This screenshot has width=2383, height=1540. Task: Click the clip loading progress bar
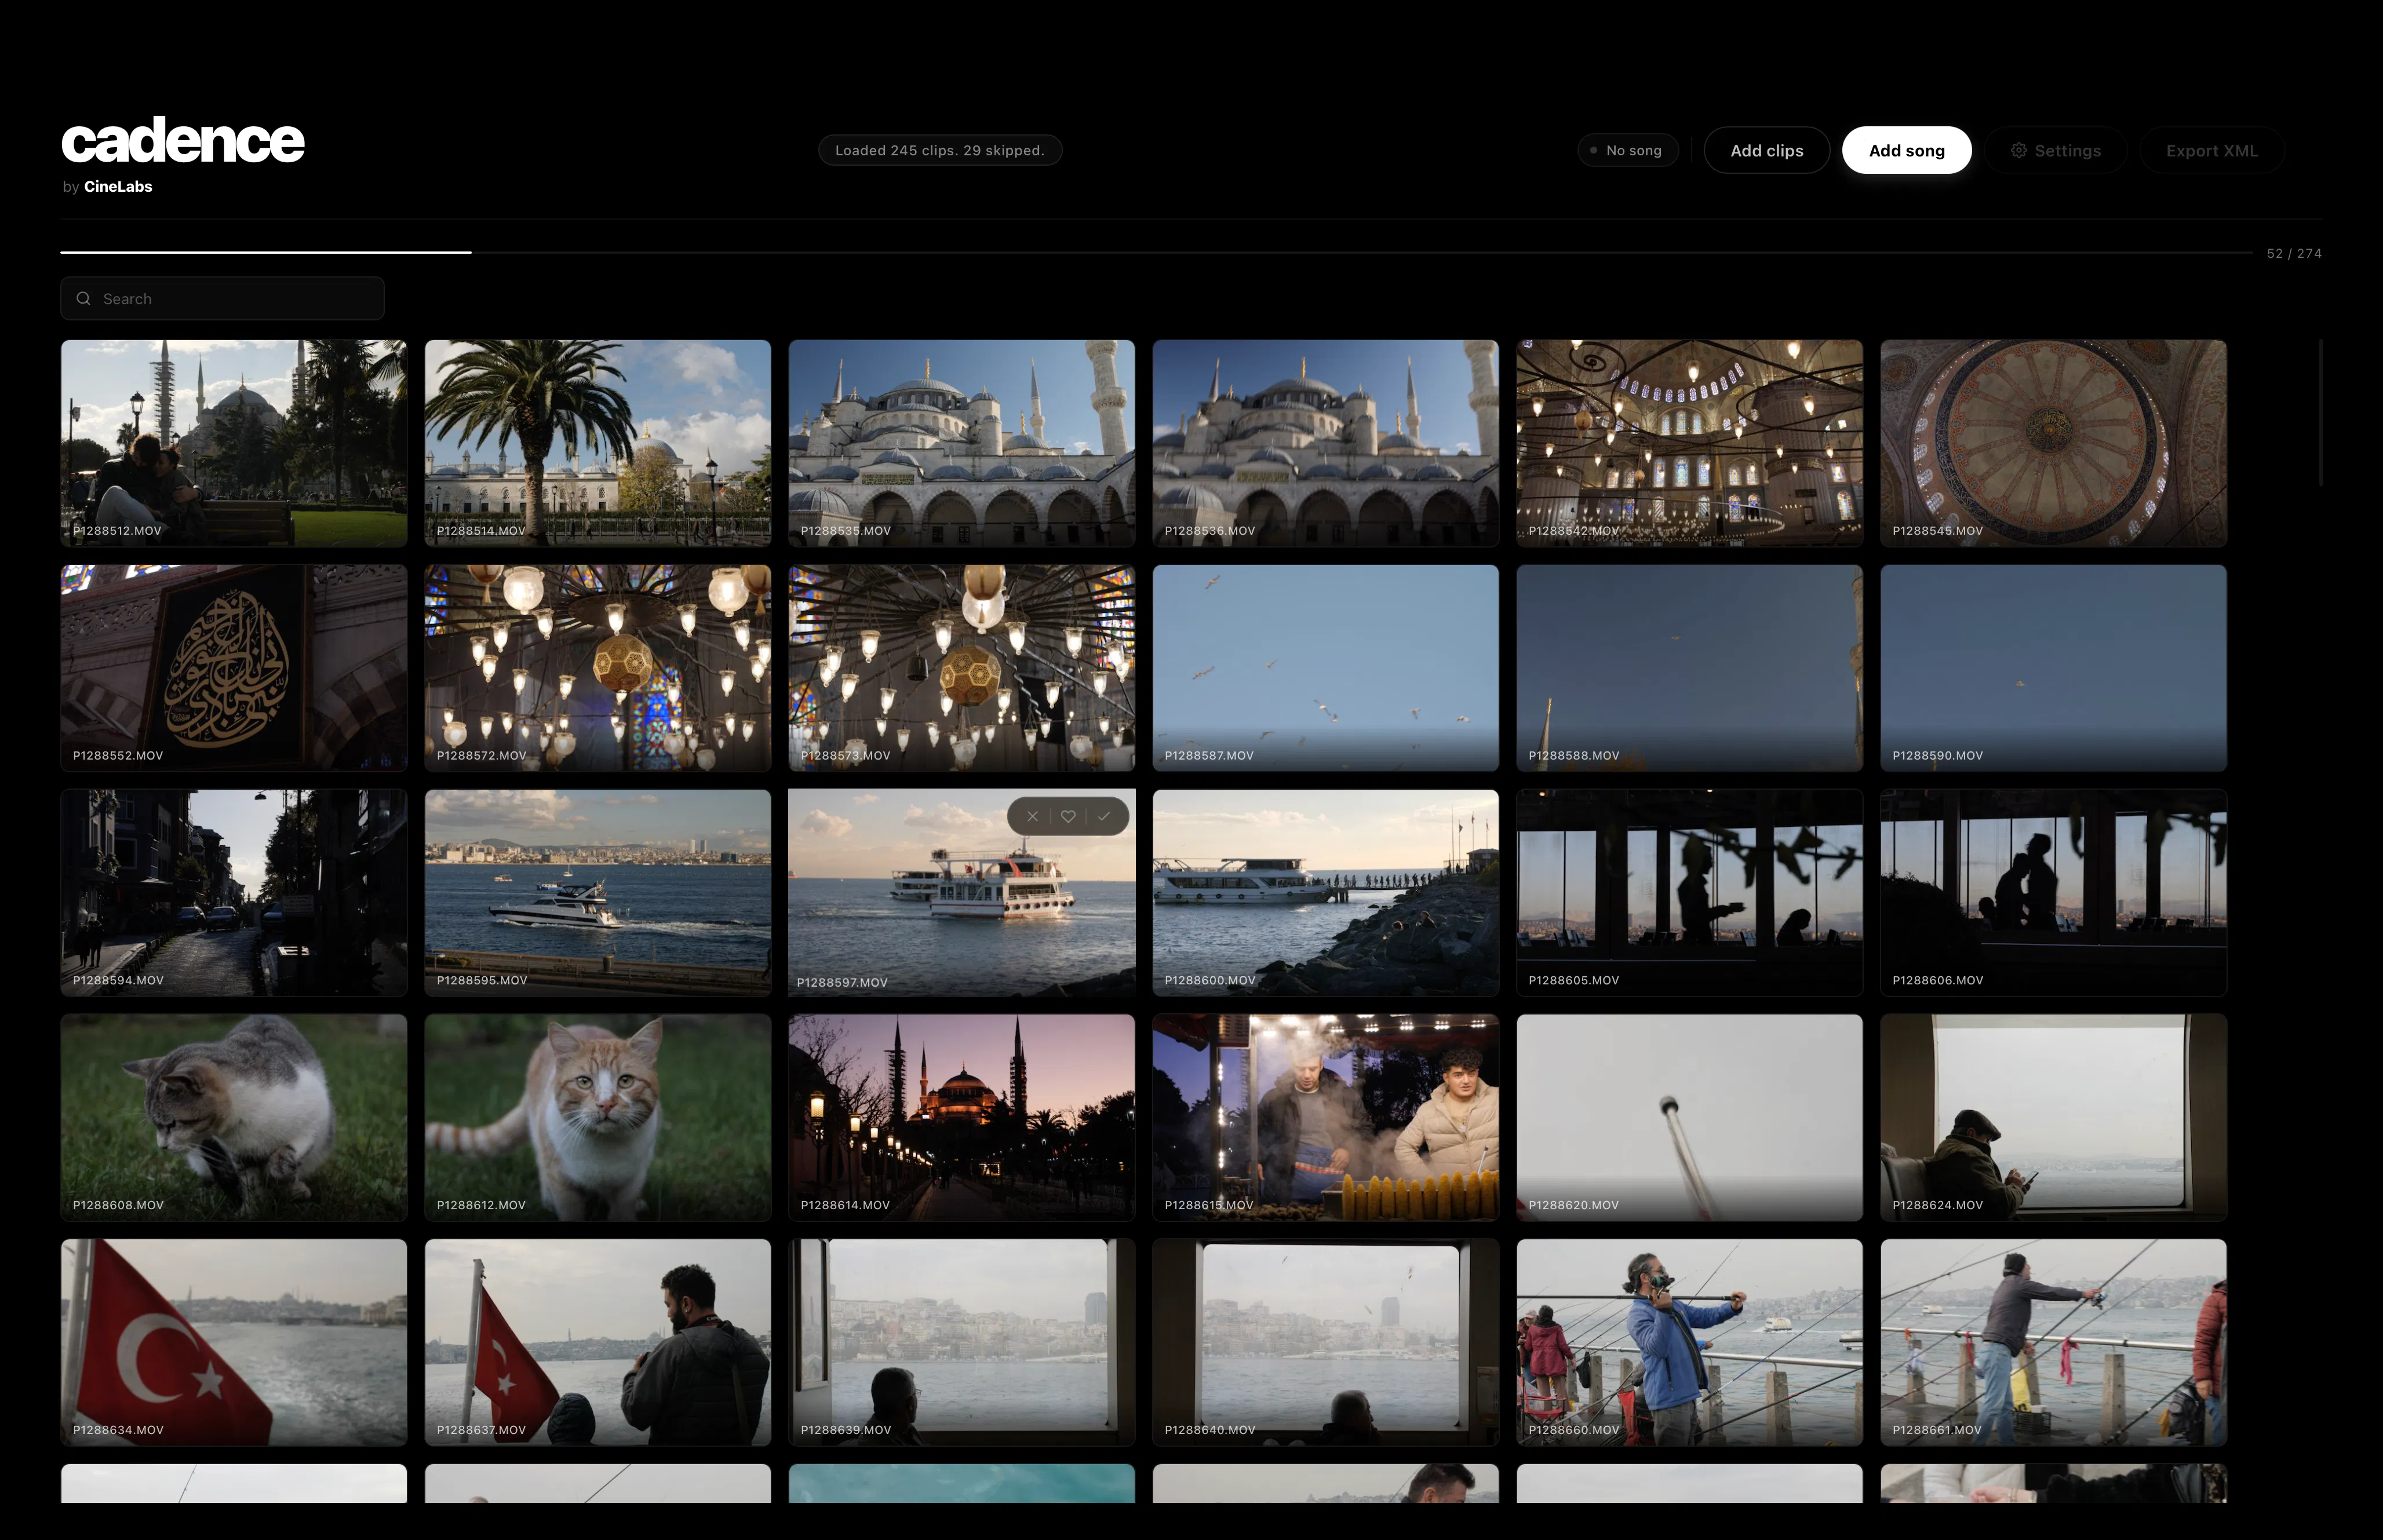tap(1157, 253)
